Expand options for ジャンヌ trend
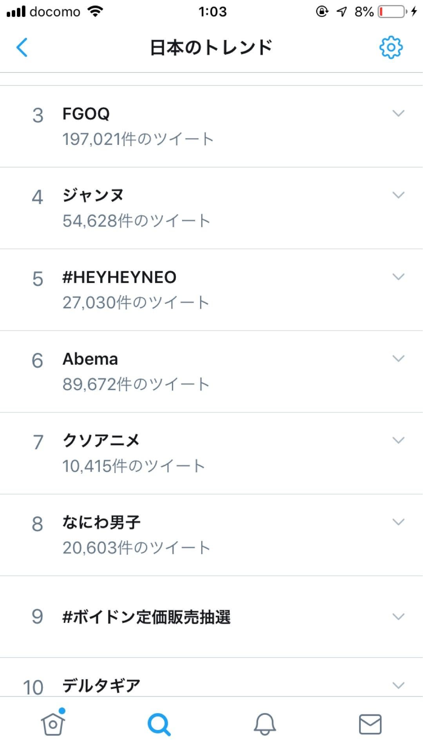 [x=398, y=195]
